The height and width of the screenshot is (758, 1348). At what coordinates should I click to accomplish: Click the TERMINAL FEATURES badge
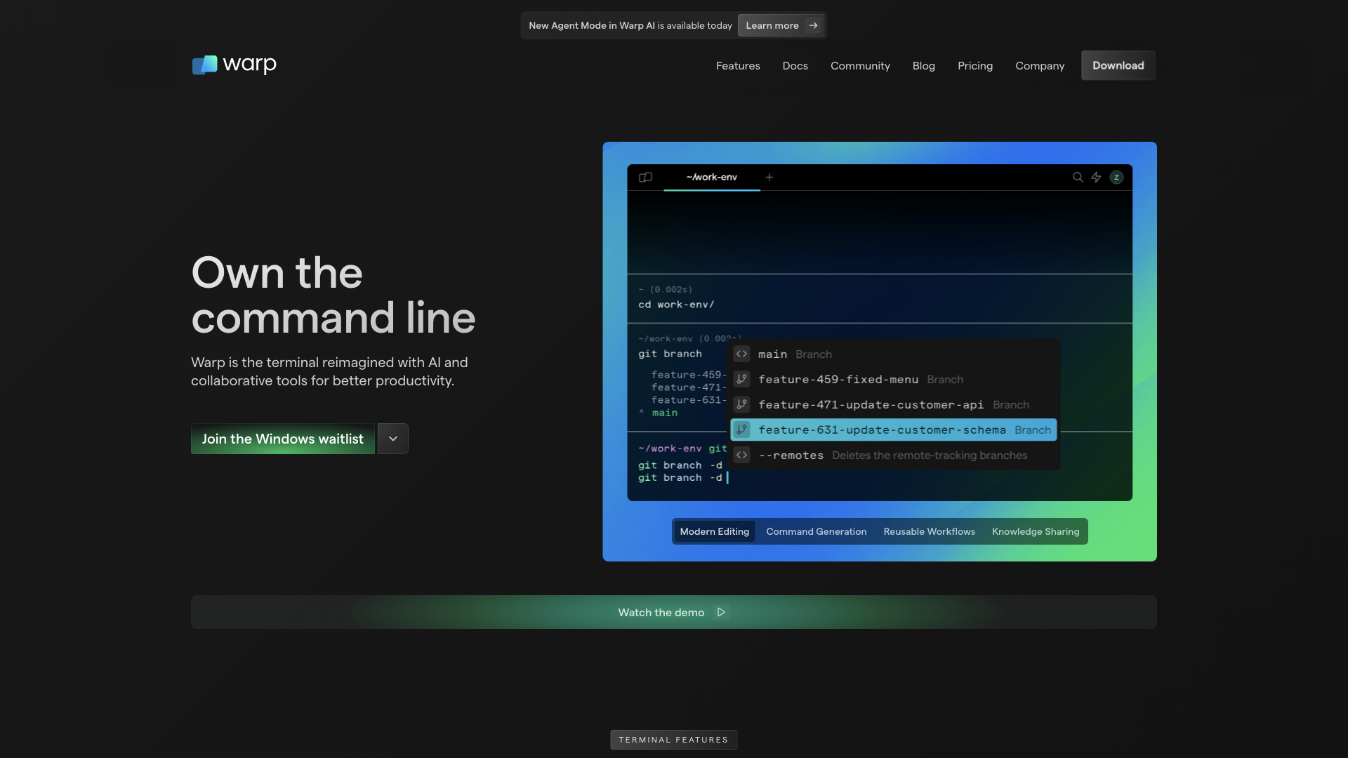[x=674, y=740]
